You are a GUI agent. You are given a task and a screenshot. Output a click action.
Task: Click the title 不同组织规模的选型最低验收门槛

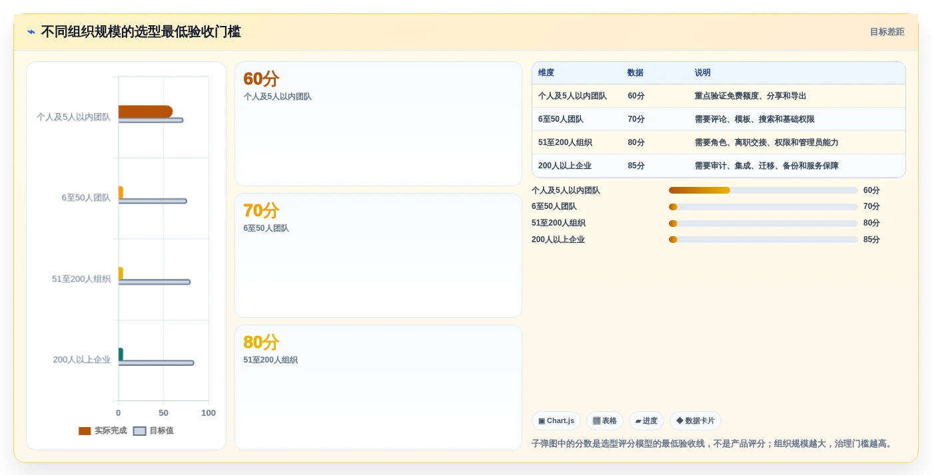(x=141, y=31)
